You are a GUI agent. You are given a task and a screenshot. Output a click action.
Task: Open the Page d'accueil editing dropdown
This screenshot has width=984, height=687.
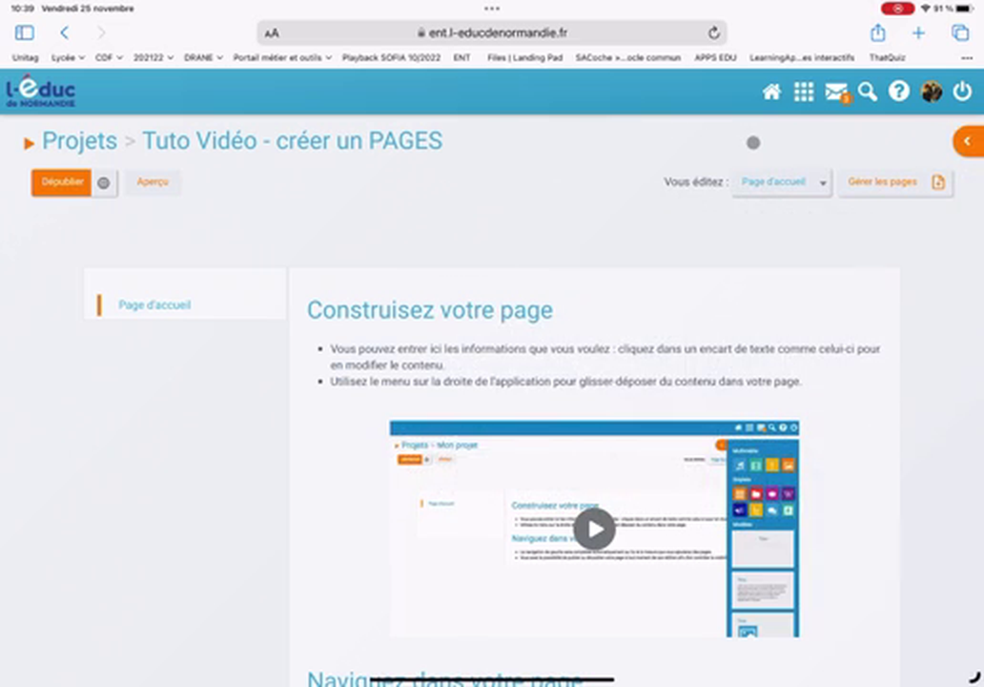[780, 181]
